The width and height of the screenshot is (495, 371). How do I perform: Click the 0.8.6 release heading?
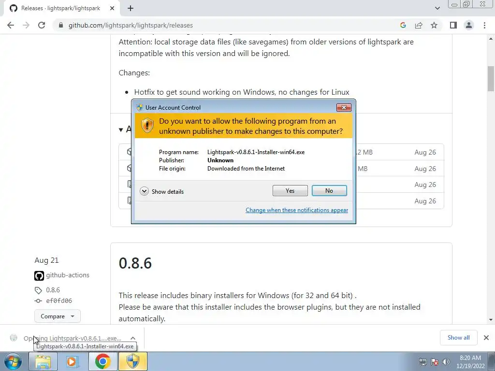coord(135,263)
